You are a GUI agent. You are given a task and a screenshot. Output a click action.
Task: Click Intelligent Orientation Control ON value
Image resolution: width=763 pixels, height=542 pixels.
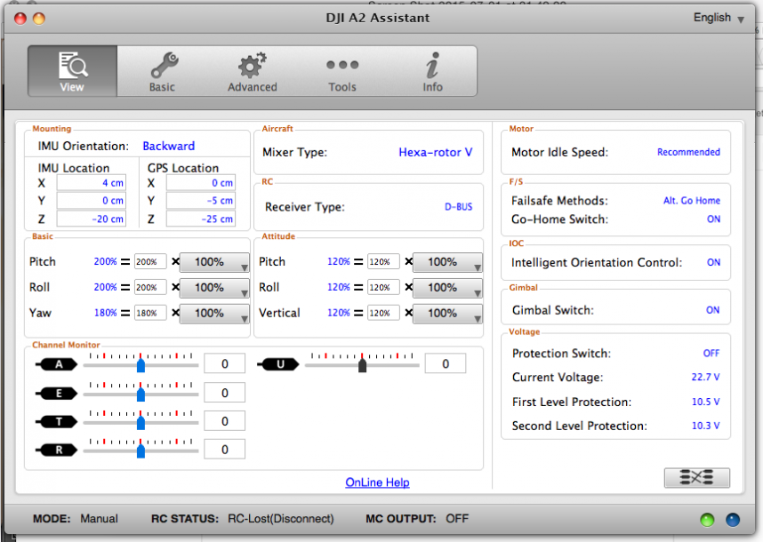(x=713, y=262)
